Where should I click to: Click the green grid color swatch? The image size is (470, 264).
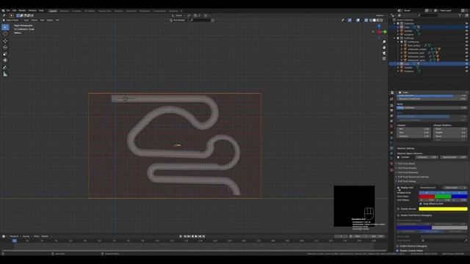point(443,197)
